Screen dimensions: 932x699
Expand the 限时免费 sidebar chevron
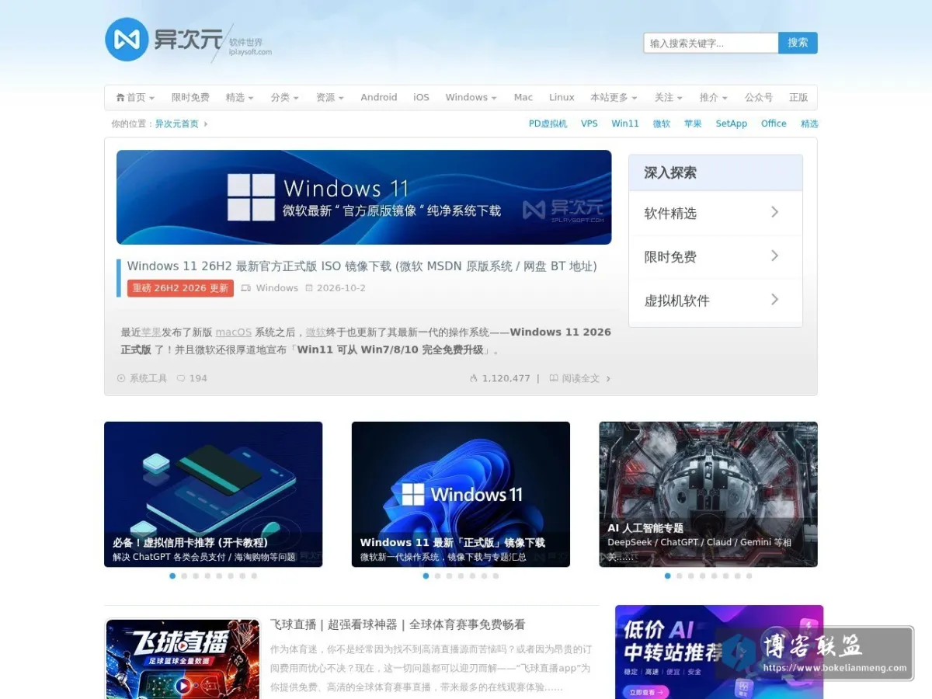[774, 256]
